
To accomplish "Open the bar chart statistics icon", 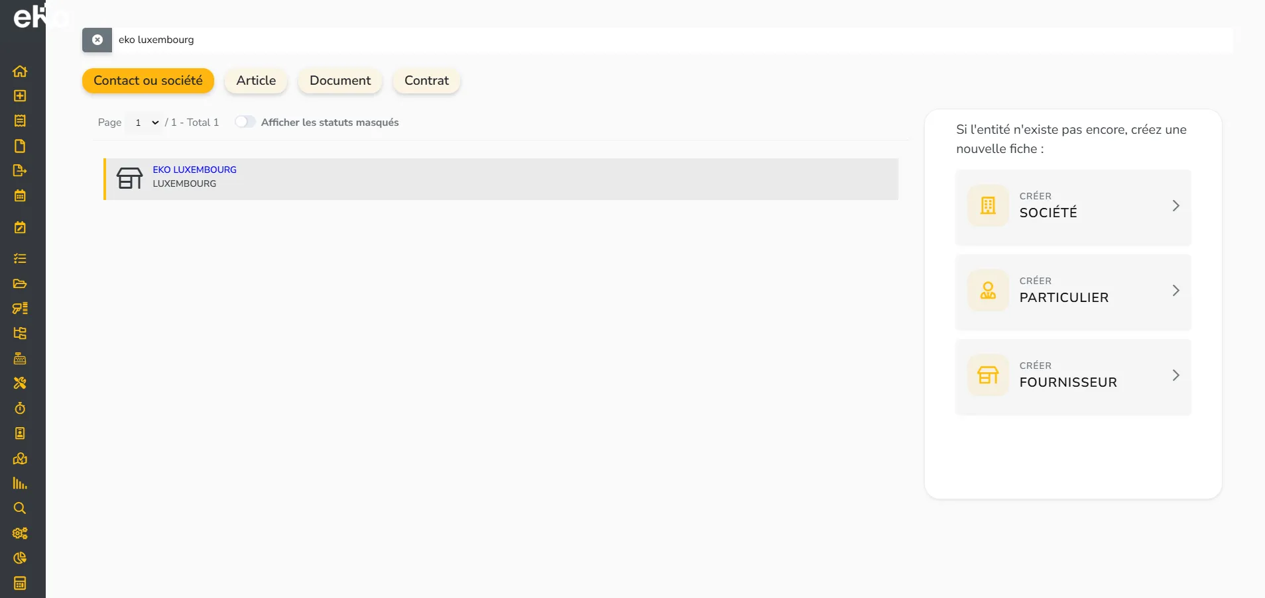I will (20, 483).
